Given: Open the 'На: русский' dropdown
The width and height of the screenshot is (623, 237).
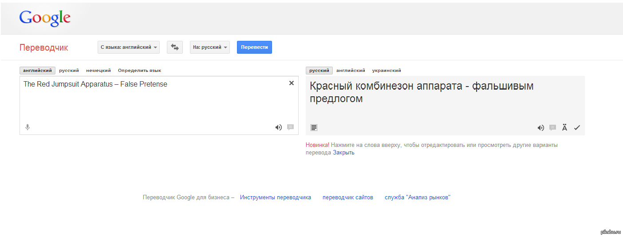Looking at the screenshot, I should point(210,47).
